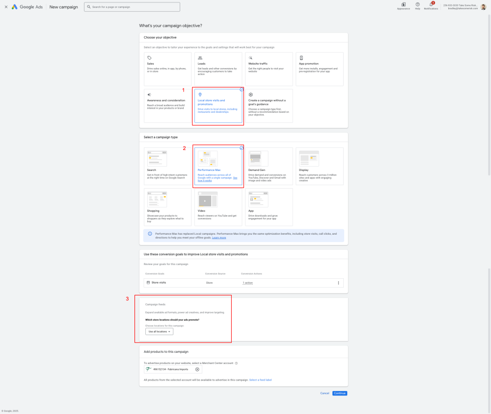Viewport: 491px width, 414px height.
Task: Click 'New campaign' title in header
Action: coord(63,7)
